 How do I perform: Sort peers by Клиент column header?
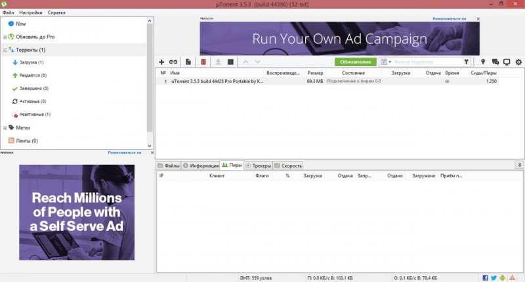pyautogui.click(x=217, y=175)
